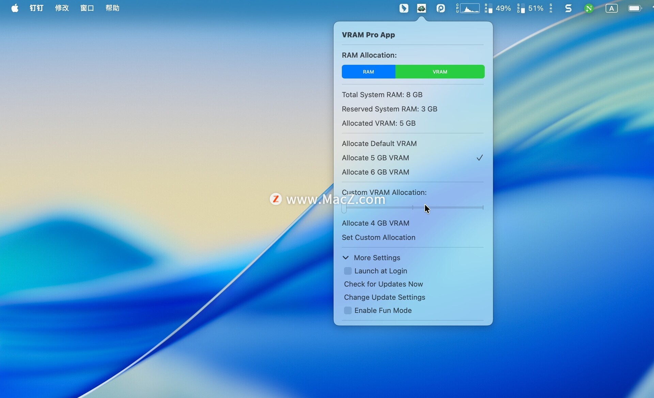Enable the Launch at Login checkbox
The image size is (654, 398).
348,271
